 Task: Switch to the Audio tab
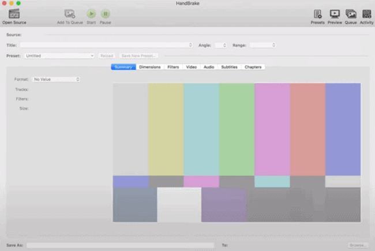pos(209,67)
